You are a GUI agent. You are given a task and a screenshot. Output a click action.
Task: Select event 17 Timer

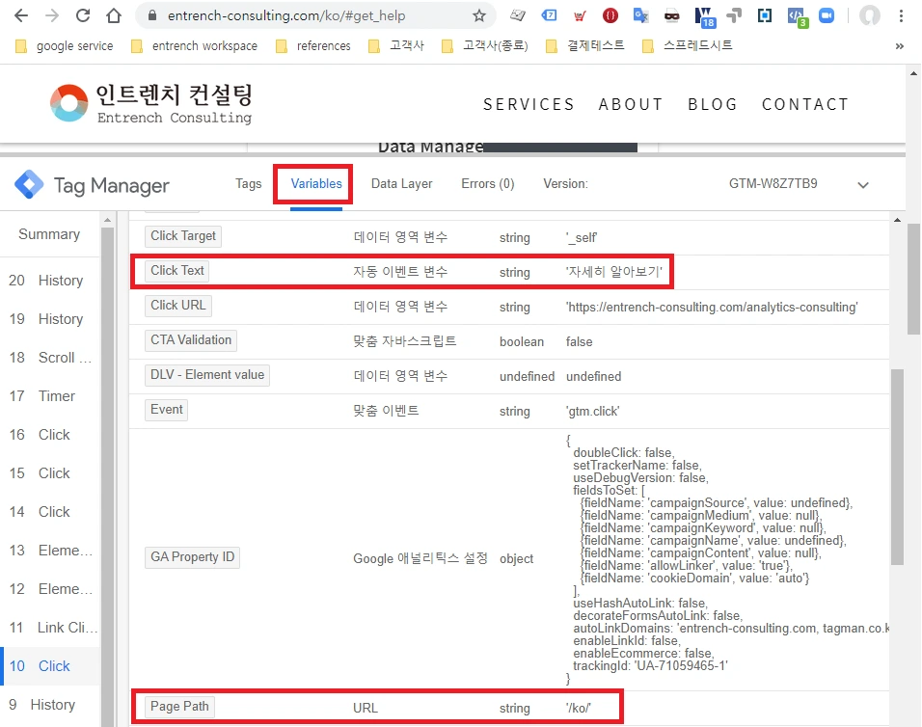49,396
